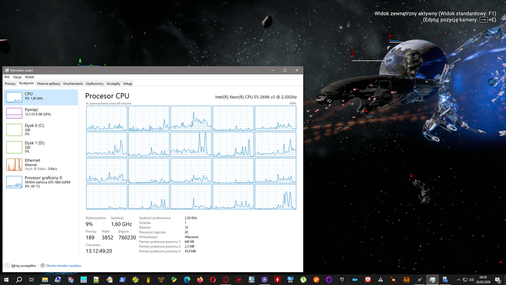Open the orange hexagon taskbar app
Screen dimensions: 506x285
pos(316,279)
